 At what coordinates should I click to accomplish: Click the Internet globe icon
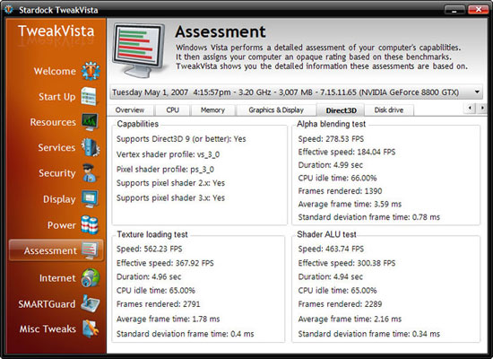[91, 277]
